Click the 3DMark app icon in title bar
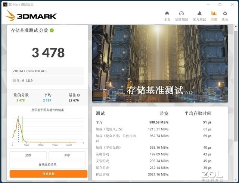The height and width of the screenshot is (183, 239). coord(5,4)
